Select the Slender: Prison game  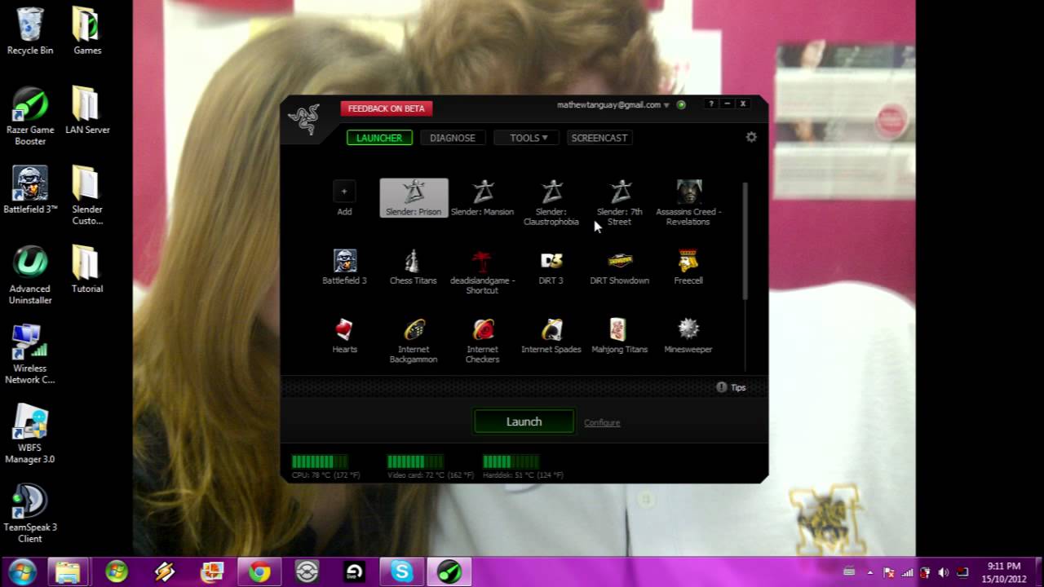pyautogui.click(x=414, y=198)
